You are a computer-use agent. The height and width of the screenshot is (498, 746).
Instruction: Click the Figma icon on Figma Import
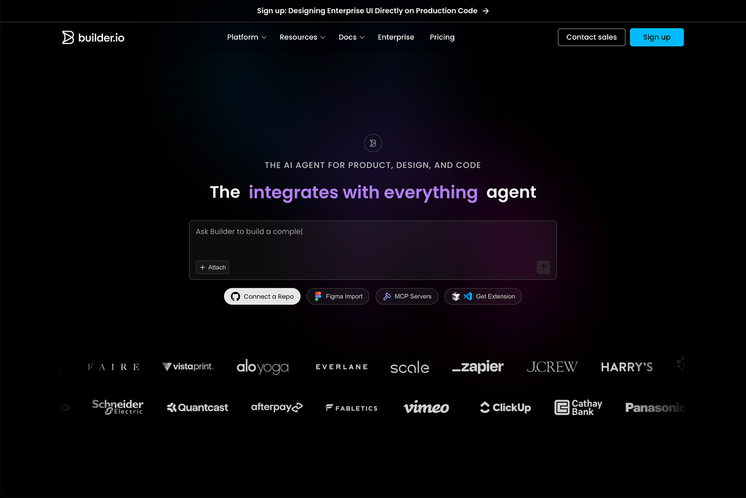[317, 296]
